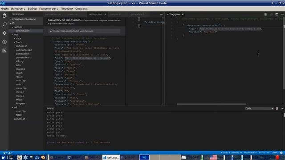
Task: Click the feedback smiley in status bar
Action: 281,153
